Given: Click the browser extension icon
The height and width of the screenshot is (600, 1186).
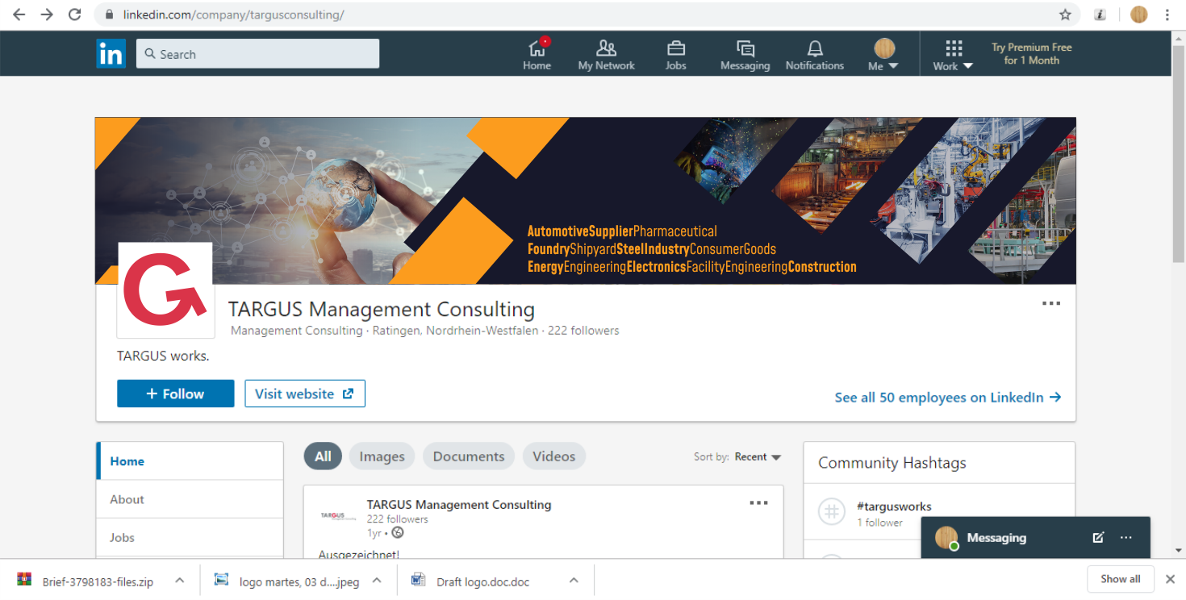Looking at the screenshot, I should click(1100, 15).
